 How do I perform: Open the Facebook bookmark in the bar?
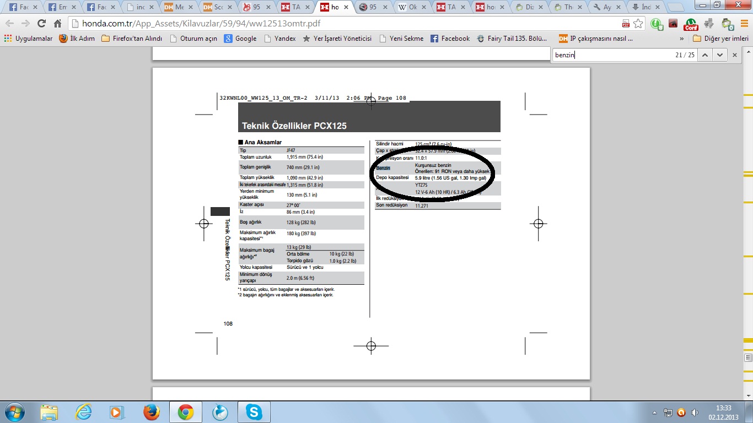(450, 39)
